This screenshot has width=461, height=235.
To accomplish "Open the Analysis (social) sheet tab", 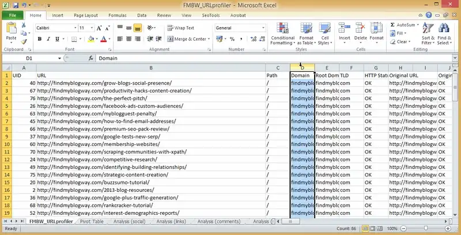I will [x=130, y=222].
